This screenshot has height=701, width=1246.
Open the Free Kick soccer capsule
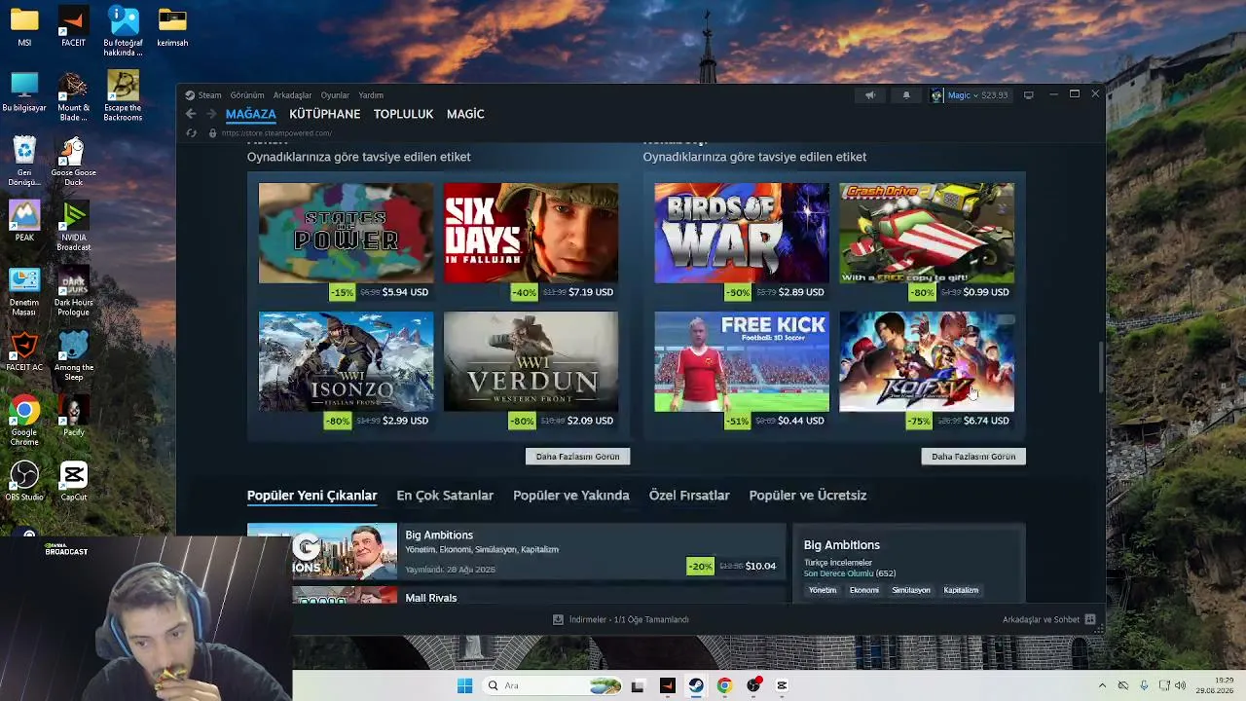pyautogui.click(x=742, y=362)
